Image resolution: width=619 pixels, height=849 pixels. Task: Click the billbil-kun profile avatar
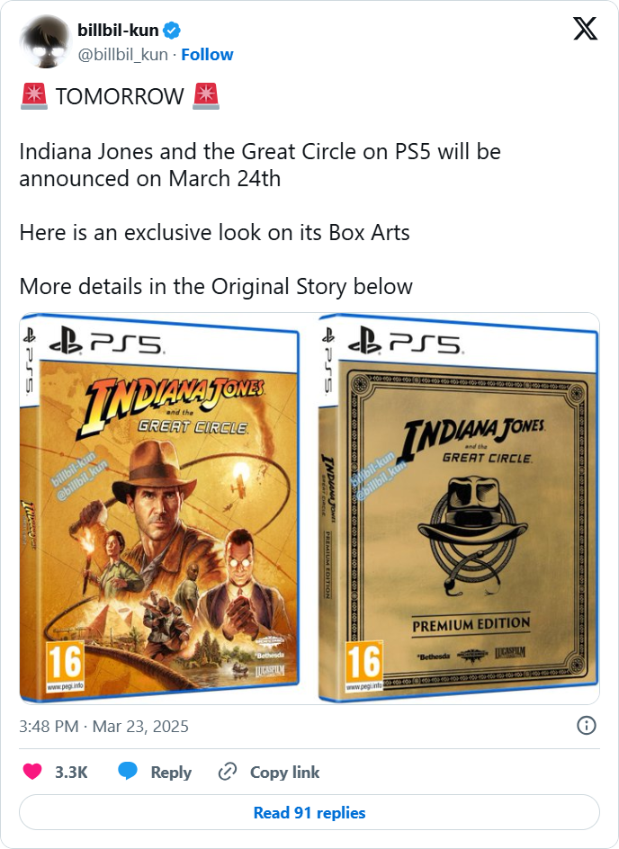[46, 41]
